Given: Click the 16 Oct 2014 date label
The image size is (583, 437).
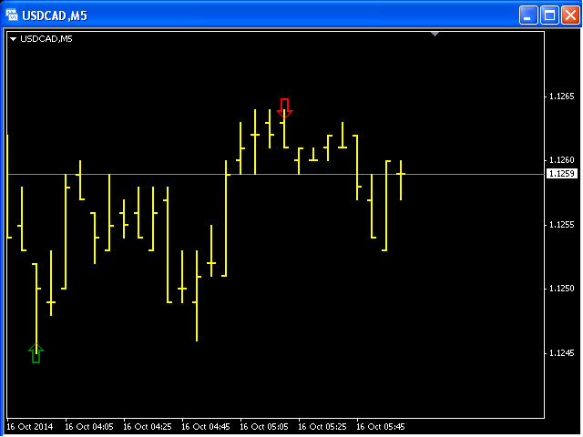Looking at the screenshot, I should pos(30,427).
